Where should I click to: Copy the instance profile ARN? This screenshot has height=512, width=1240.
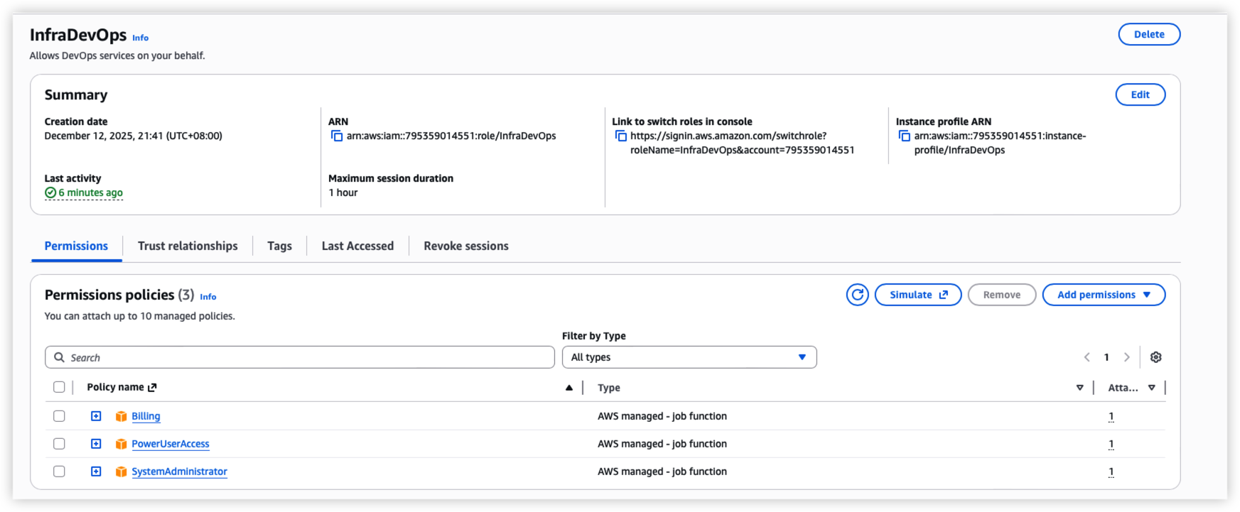904,136
